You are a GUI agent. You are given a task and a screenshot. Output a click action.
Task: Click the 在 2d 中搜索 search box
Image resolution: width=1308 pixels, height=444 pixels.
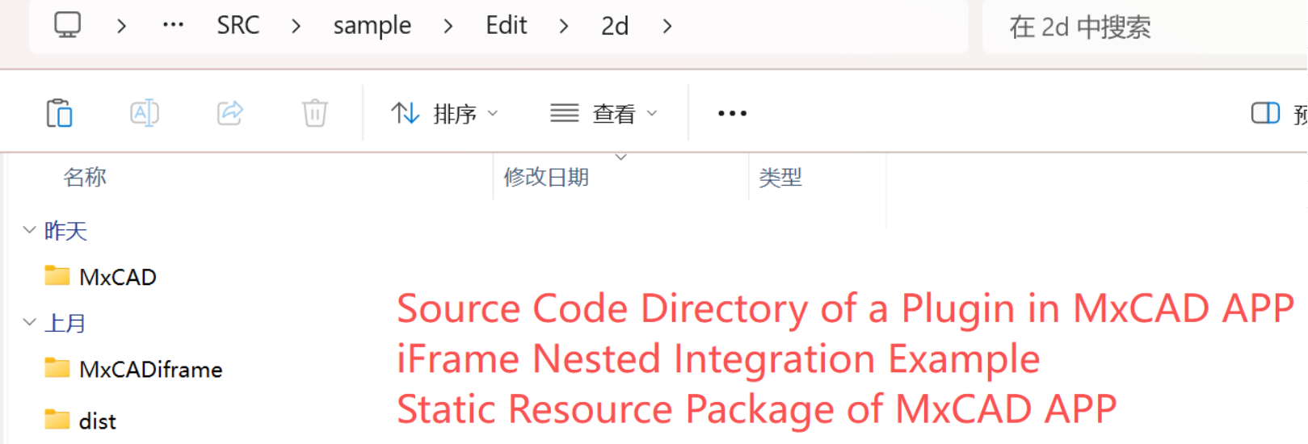pyautogui.click(x=1131, y=27)
